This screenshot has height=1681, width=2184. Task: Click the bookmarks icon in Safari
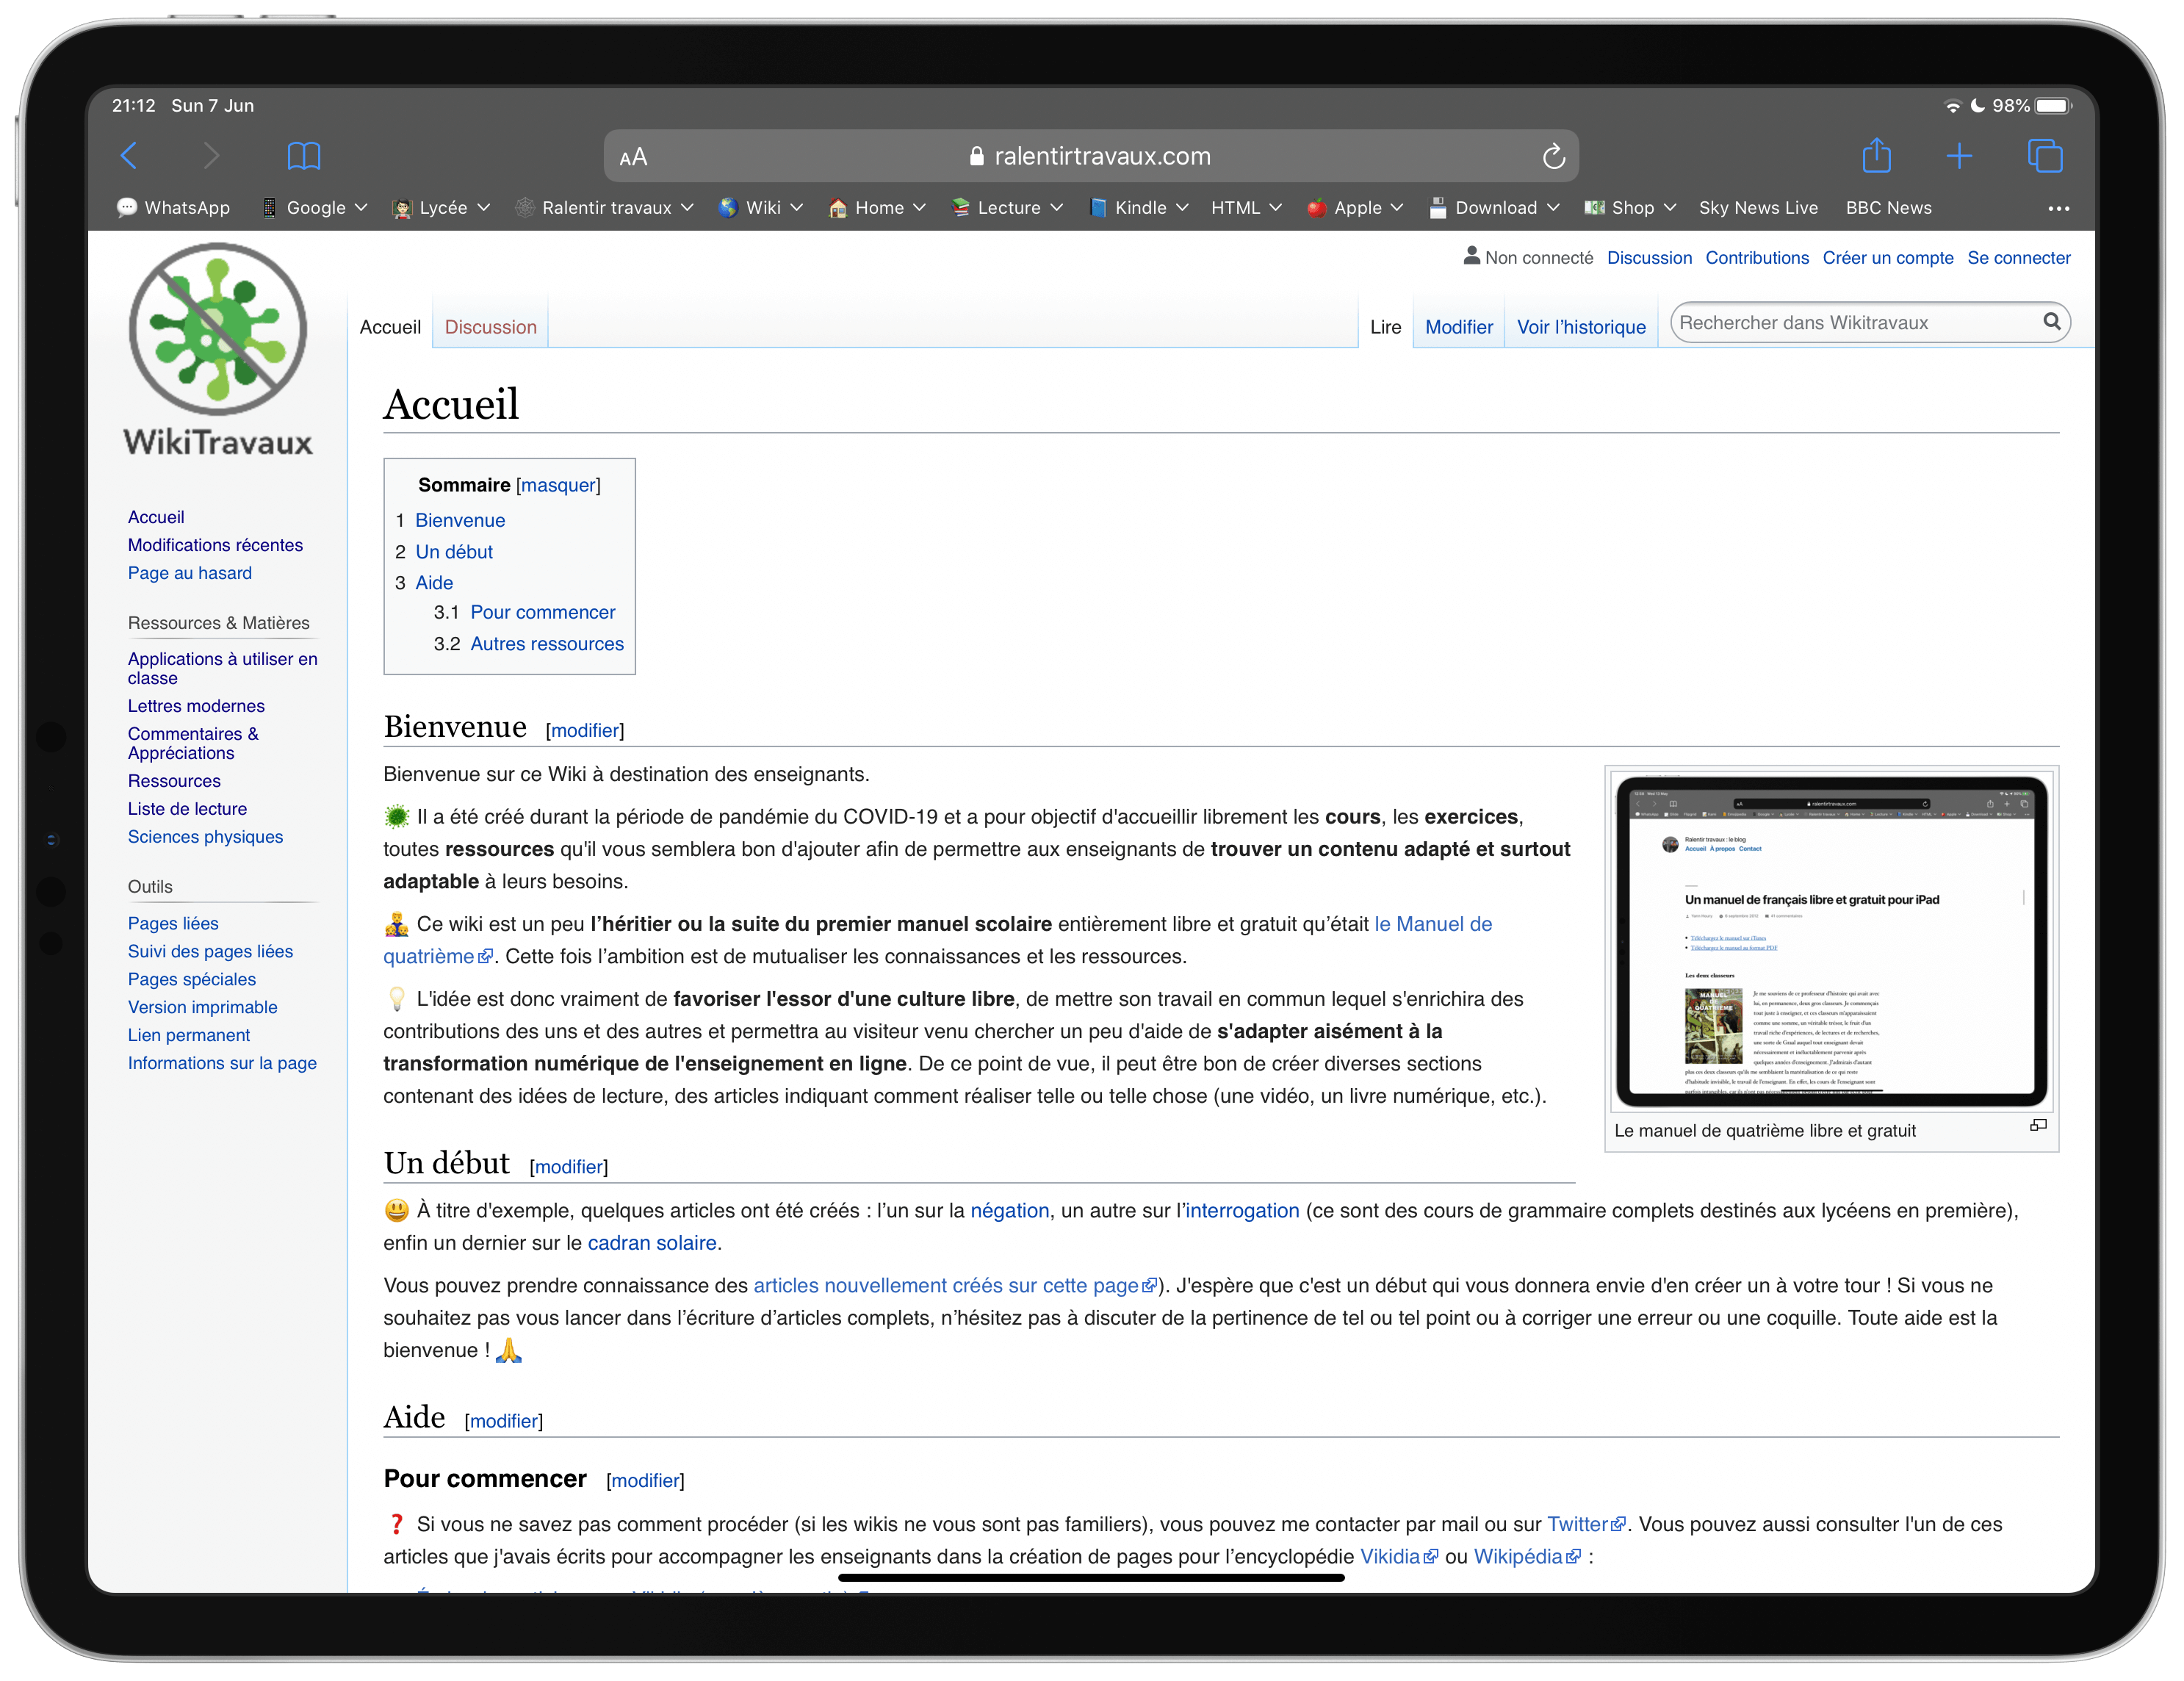click(302, 155)
